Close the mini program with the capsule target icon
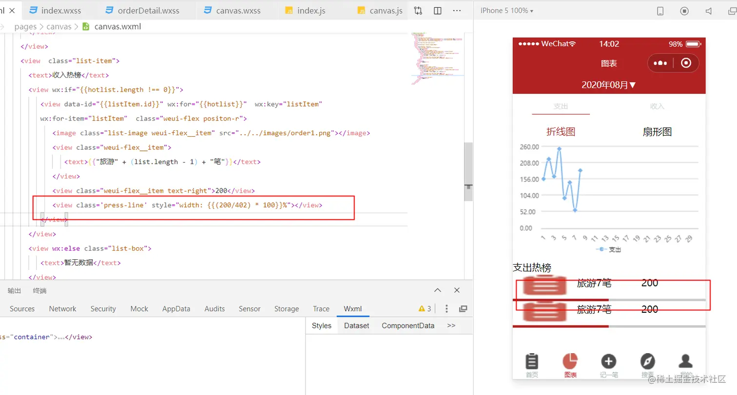Screen dimensions: 737x395 click(x=686, y=63)
